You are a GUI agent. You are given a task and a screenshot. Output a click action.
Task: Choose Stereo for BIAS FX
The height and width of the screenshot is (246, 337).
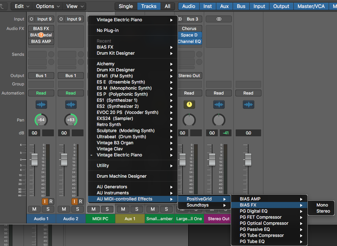point(321,211)
